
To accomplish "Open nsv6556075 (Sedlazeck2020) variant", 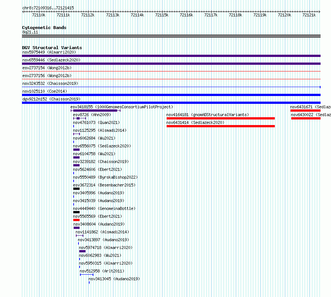I will (102, 146).
